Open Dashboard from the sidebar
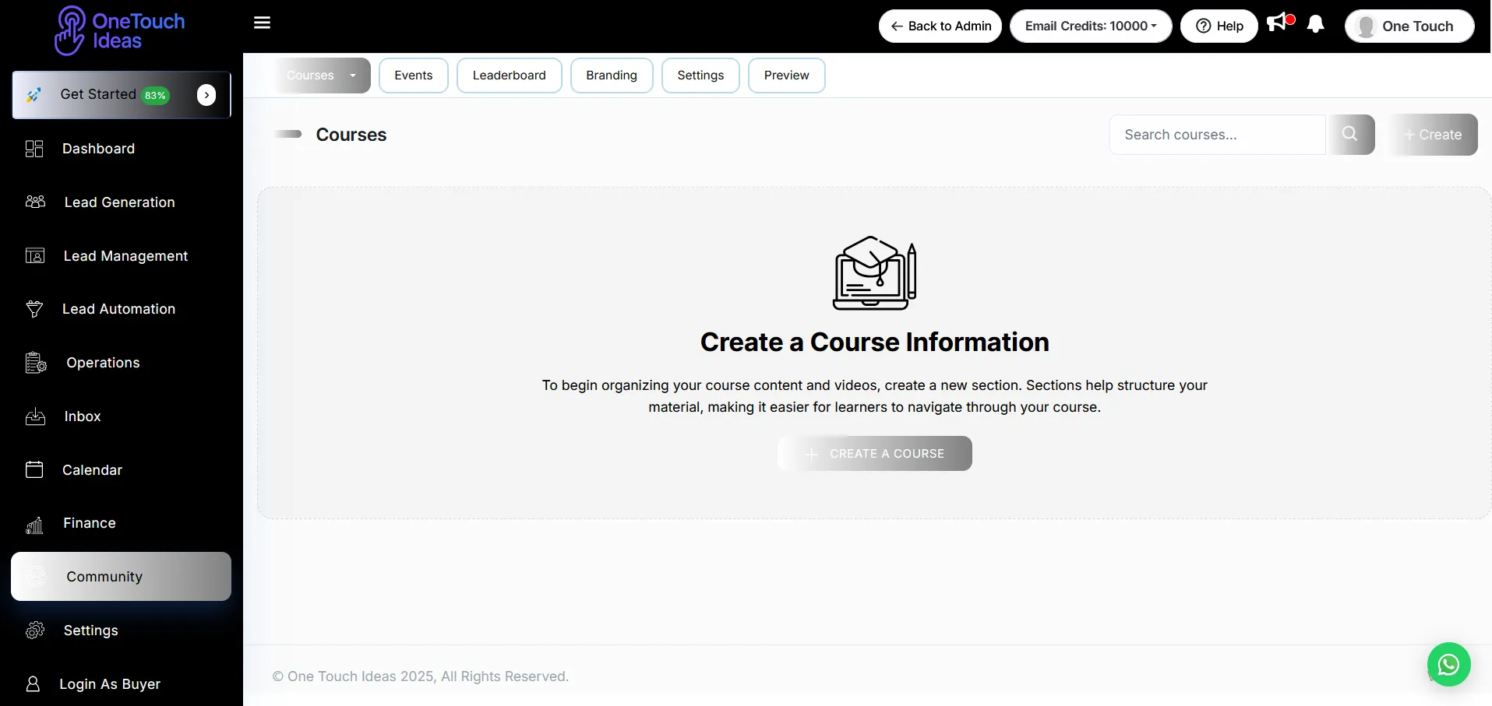This screenshot has width=1492, height=706. click(98, 149)
